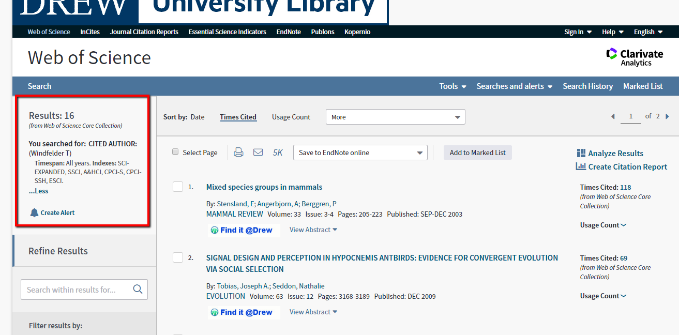Click the Search within results field
679x335 pixels.
tap(84, 290)
